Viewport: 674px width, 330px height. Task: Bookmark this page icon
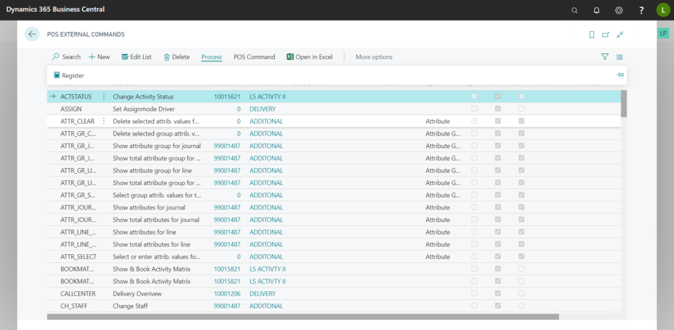[x=592, y=35]
